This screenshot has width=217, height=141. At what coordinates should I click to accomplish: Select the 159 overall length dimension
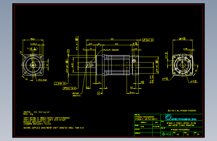[112, 39]
